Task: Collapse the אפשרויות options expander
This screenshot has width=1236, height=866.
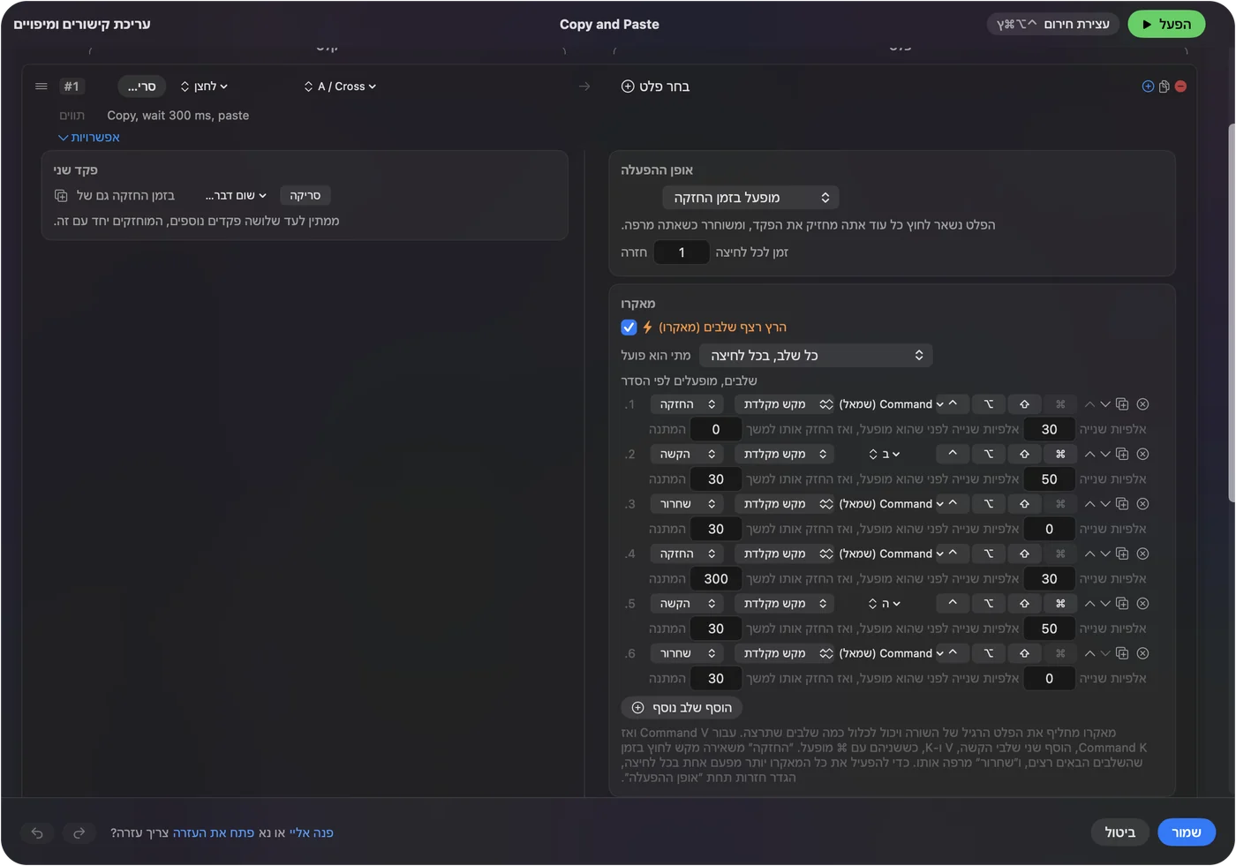Action: point(88,138)
